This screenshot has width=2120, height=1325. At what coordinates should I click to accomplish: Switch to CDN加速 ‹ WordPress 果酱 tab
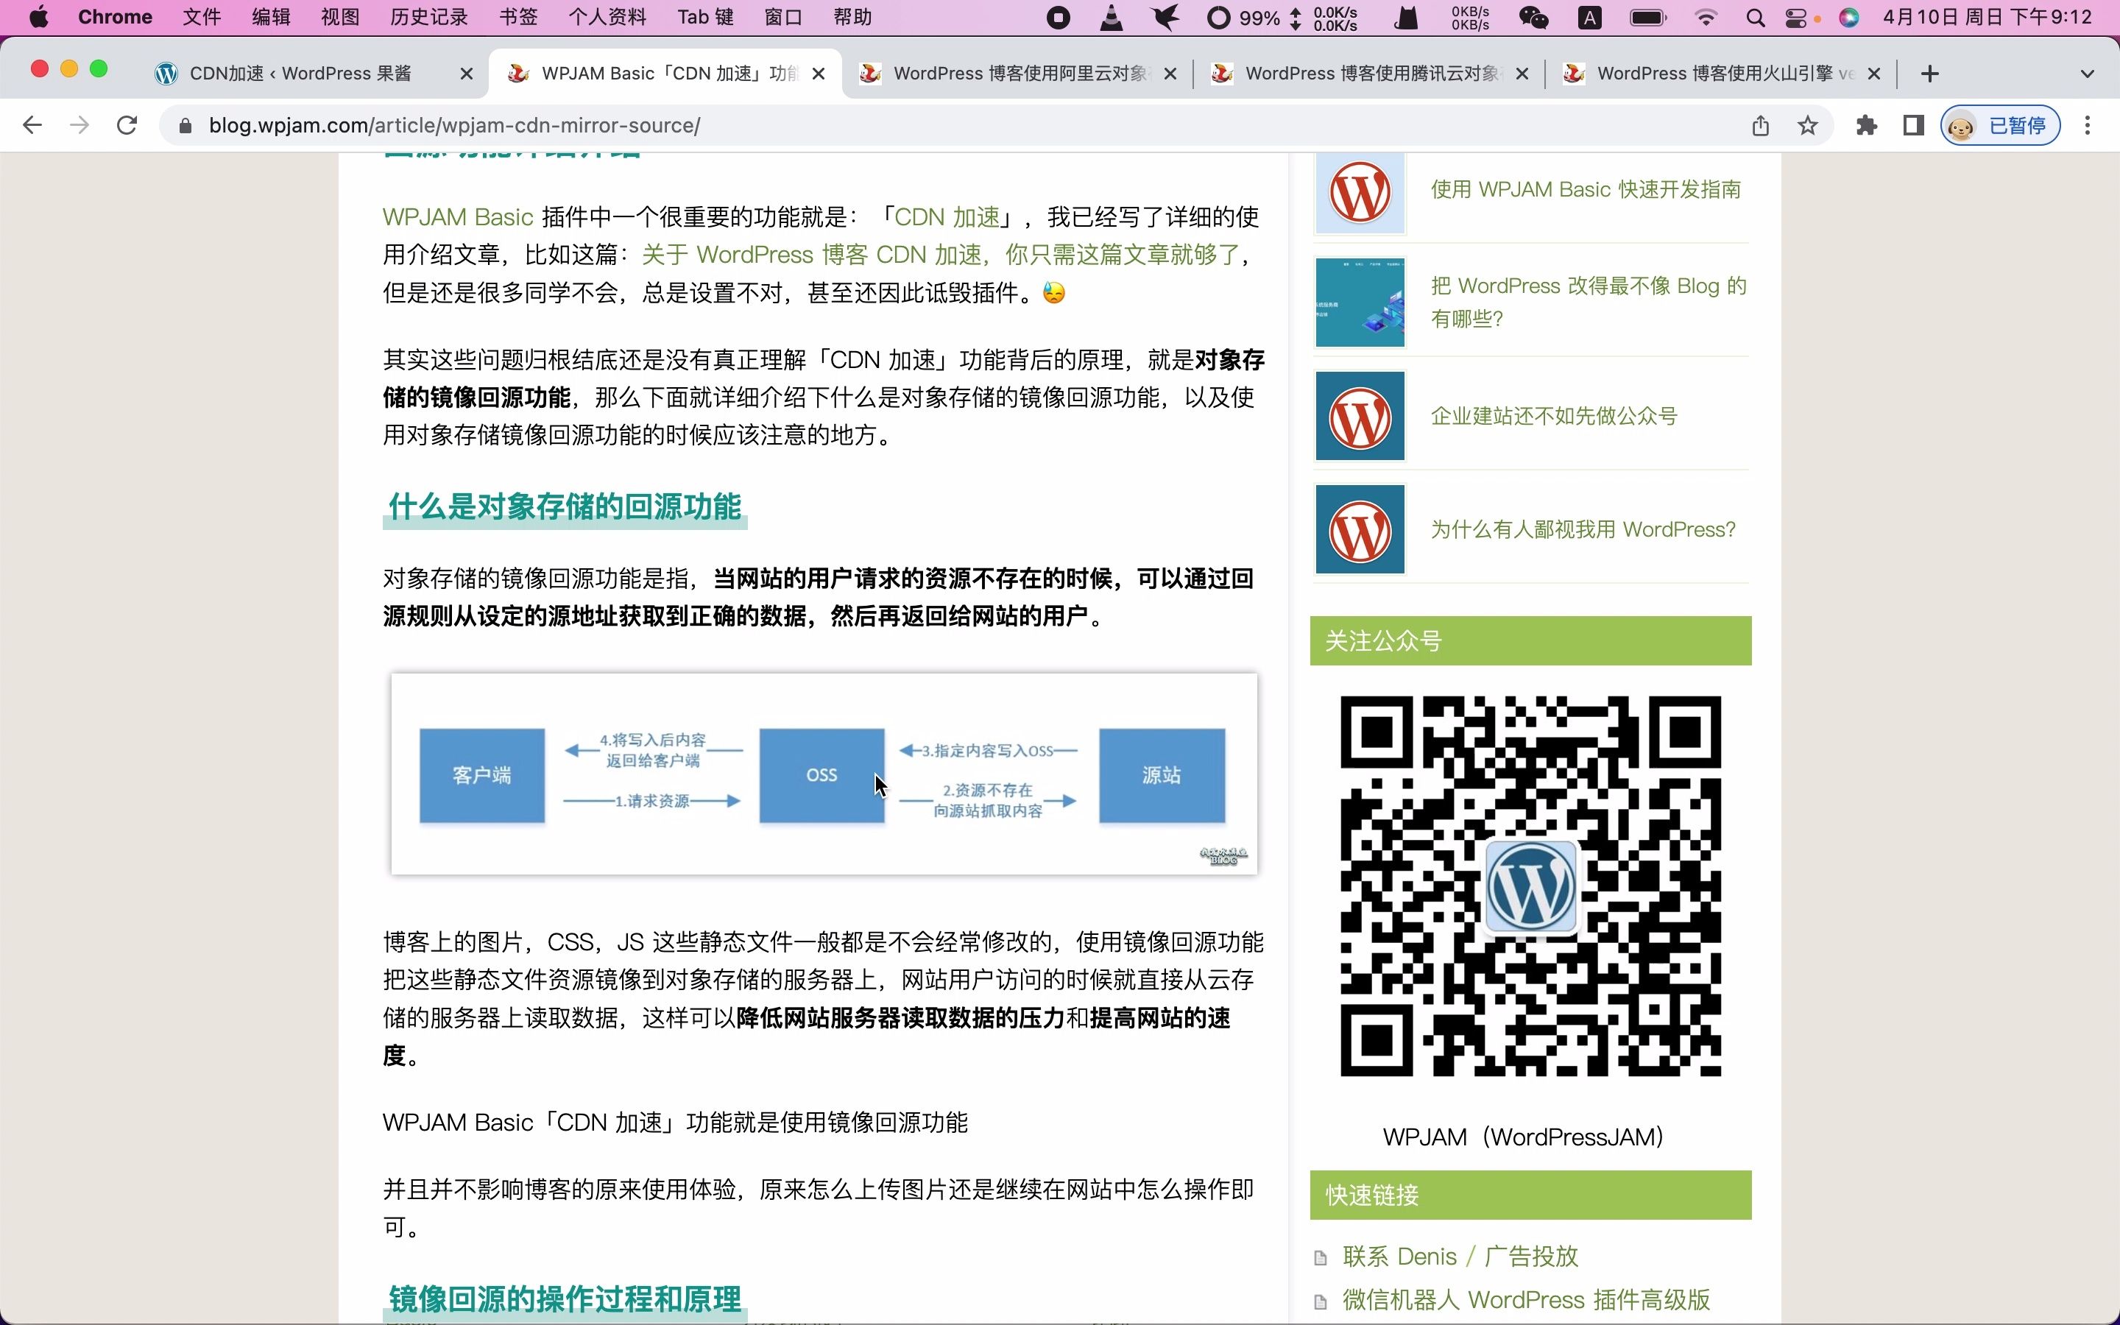tap(300, 74)
